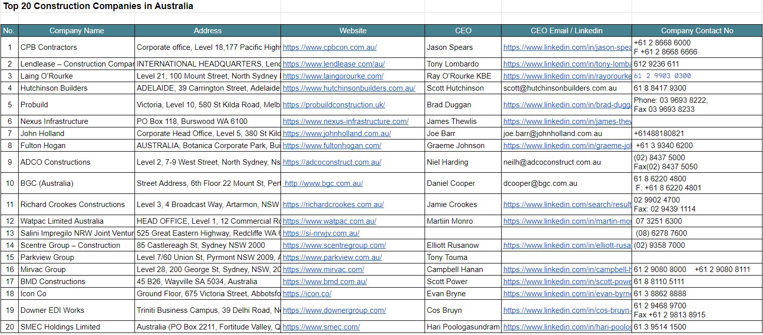Open the laingorourke.com website link
Screen dimensions: 763x335
pyautogui.click(x=333, y=76)
